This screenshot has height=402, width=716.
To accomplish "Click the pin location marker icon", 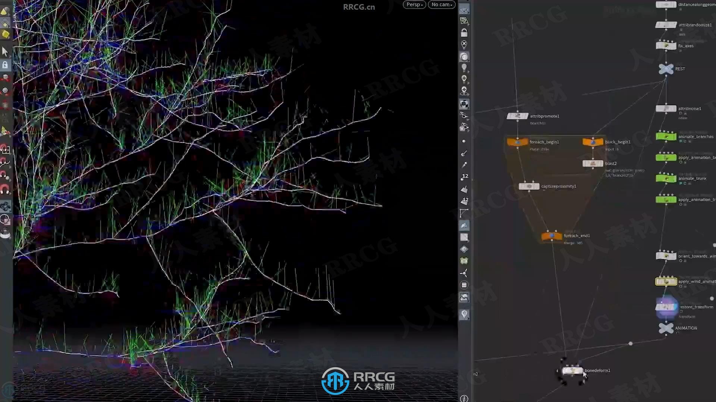I will click(464, 315).
